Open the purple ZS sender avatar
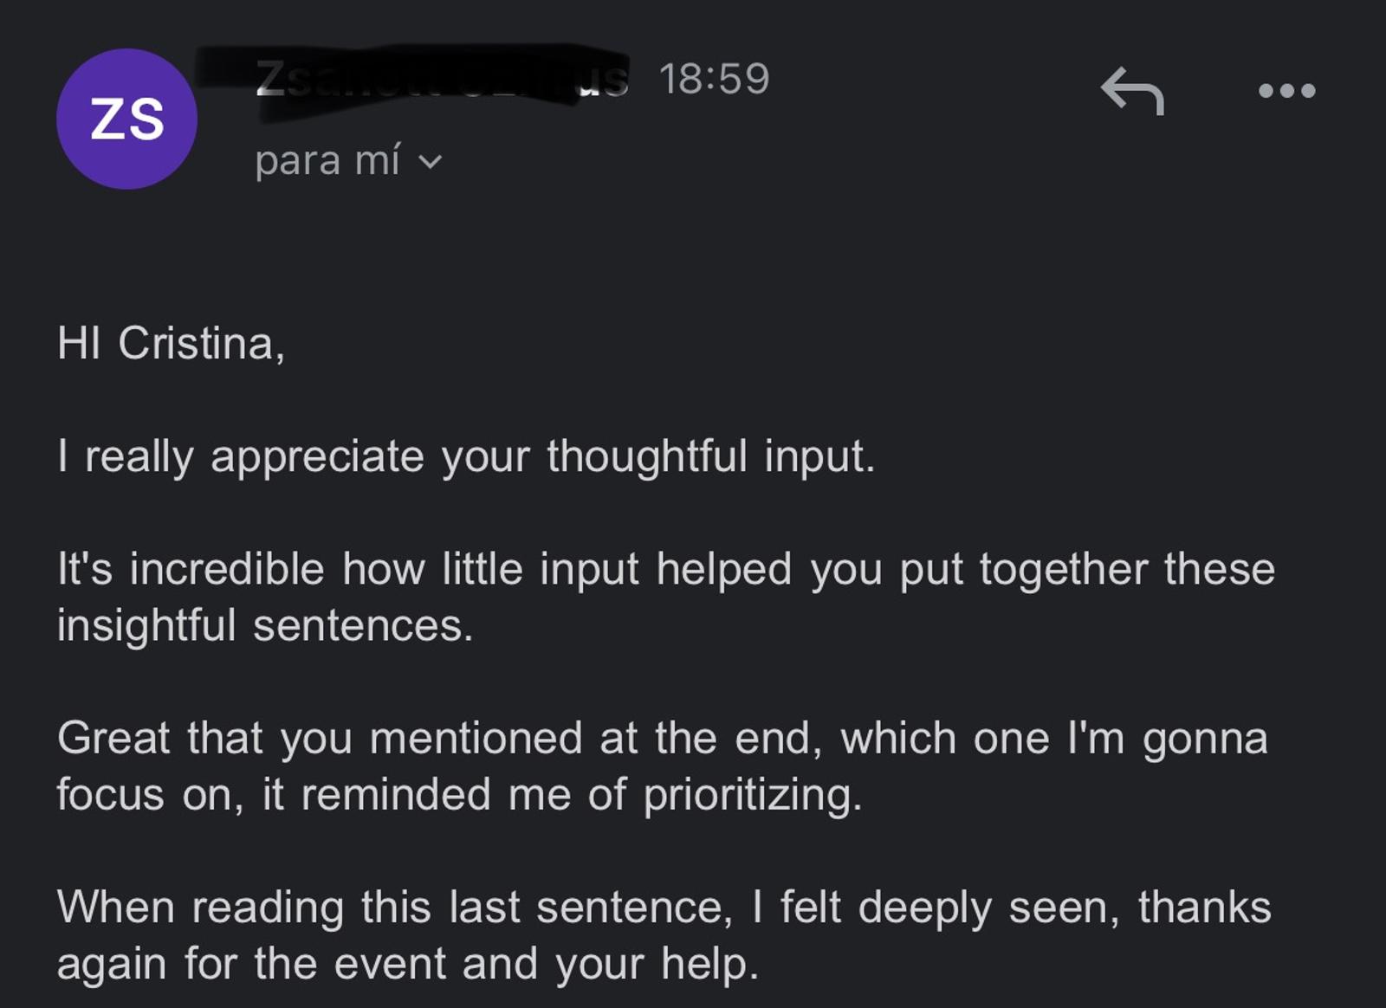This screenshot has width=1386, height=1008. (x=127, y=120)
